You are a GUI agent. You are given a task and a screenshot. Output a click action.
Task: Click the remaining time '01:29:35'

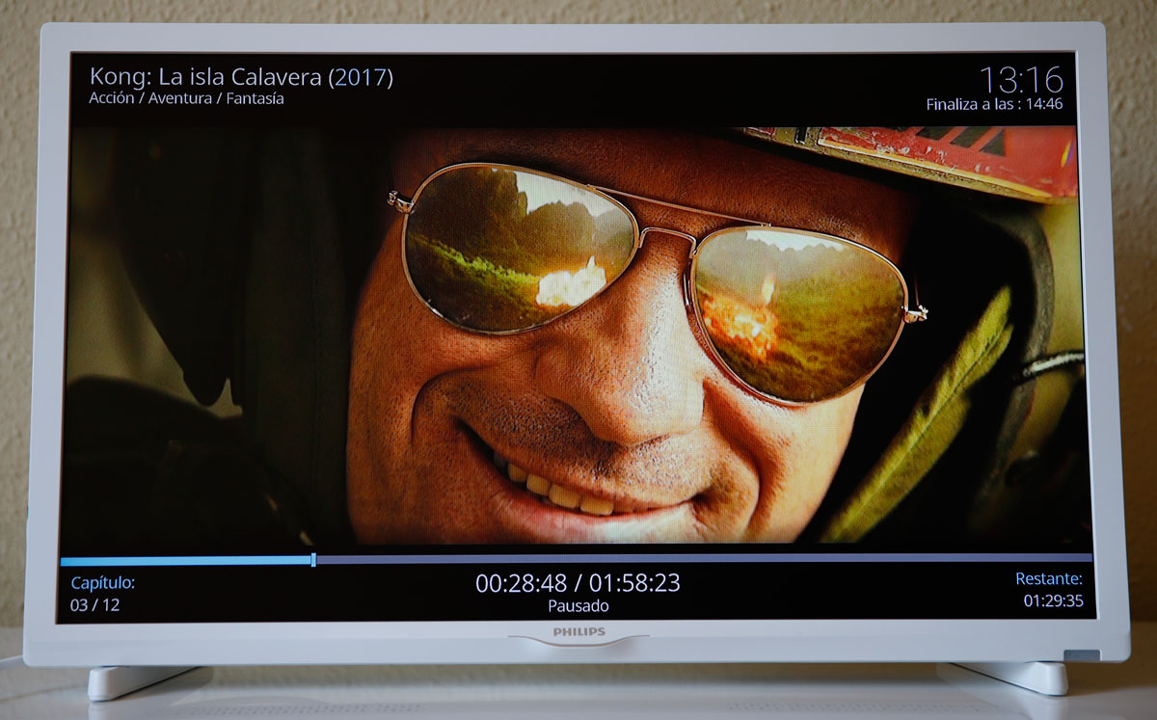(x=1053, y=600)
